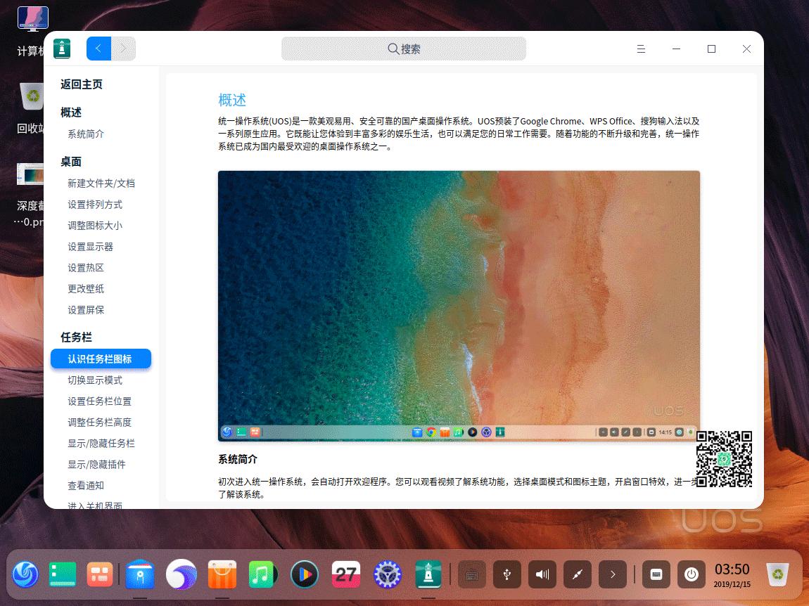809x606 pixels.
Task: Click the power icon in the system tray
Action: tap(692, 574)
